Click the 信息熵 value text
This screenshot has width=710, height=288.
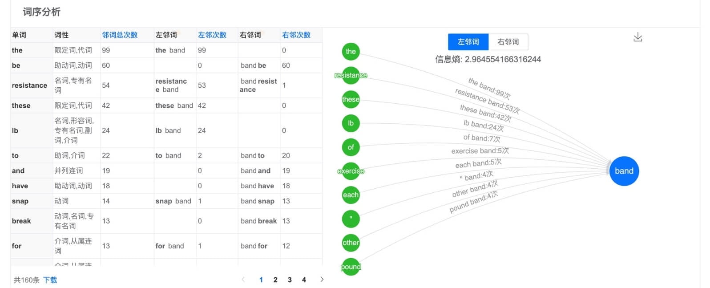(x=488, y=59)
